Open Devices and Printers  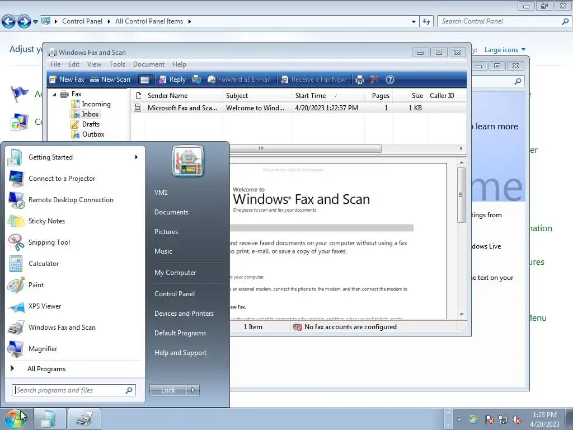[x=184, y=314]
